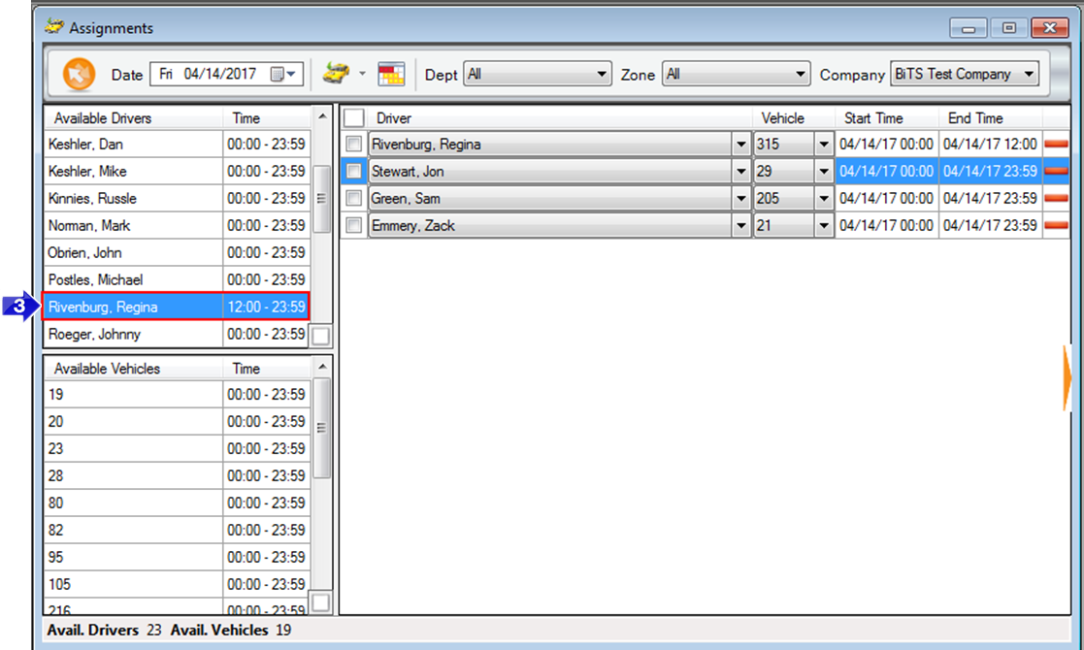The height and width of the screenshot is (650, 1084).
Task: Open the schedule calendar grid icon
Action: coord(391,74)
